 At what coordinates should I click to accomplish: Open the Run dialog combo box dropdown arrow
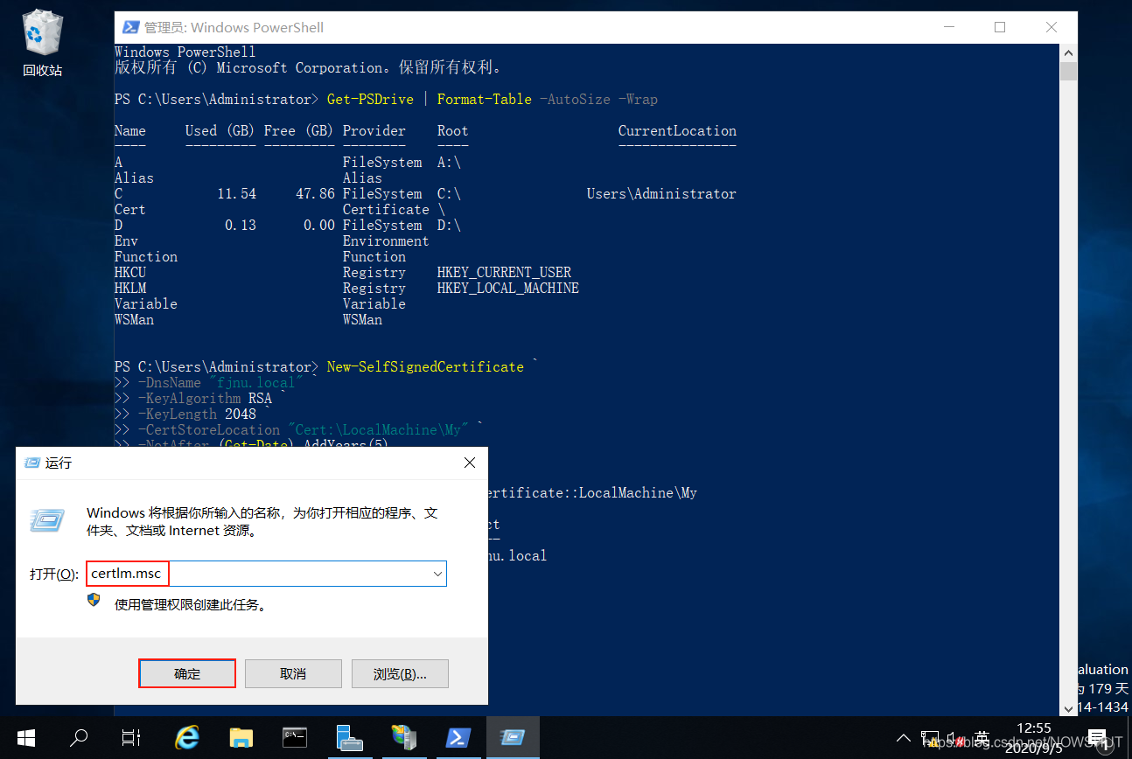point(437,574)
